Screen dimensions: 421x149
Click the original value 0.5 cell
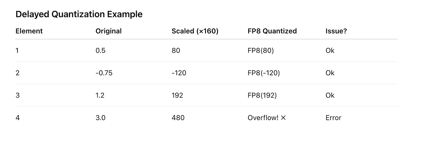point(100,51)
